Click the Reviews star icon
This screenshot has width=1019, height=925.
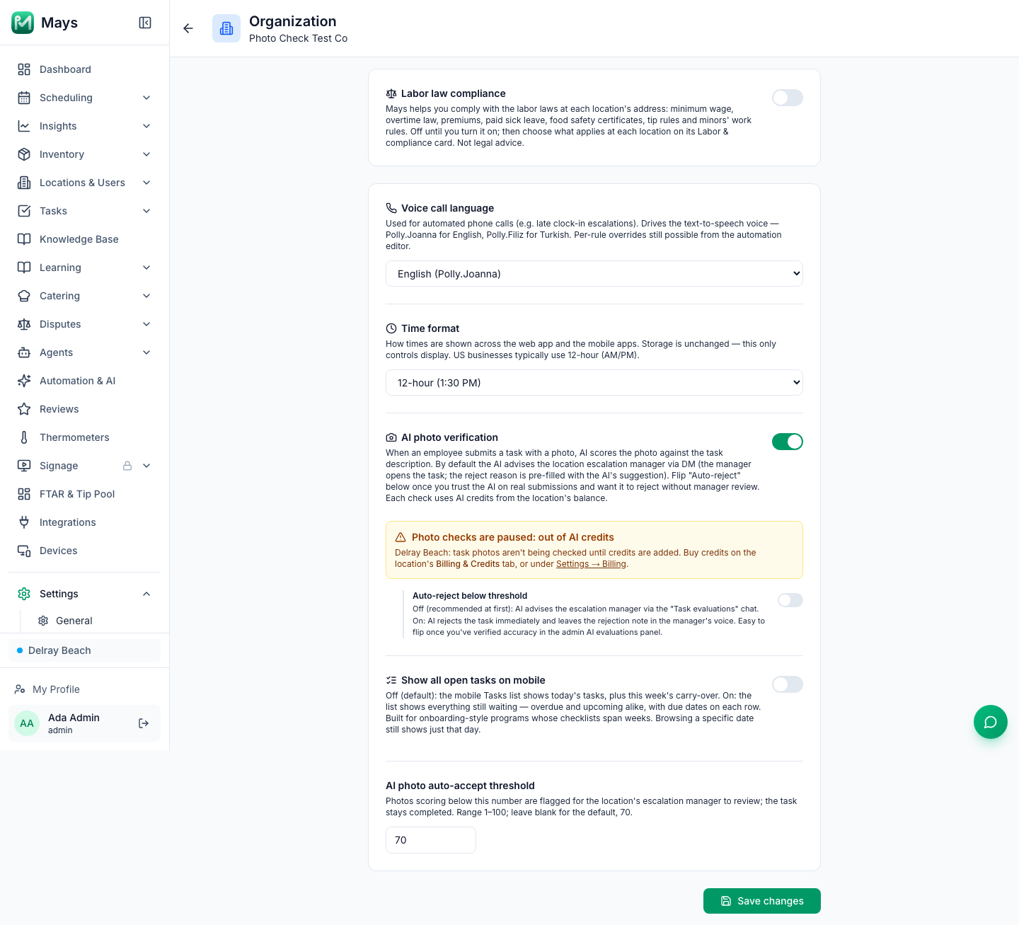point(24,409)
